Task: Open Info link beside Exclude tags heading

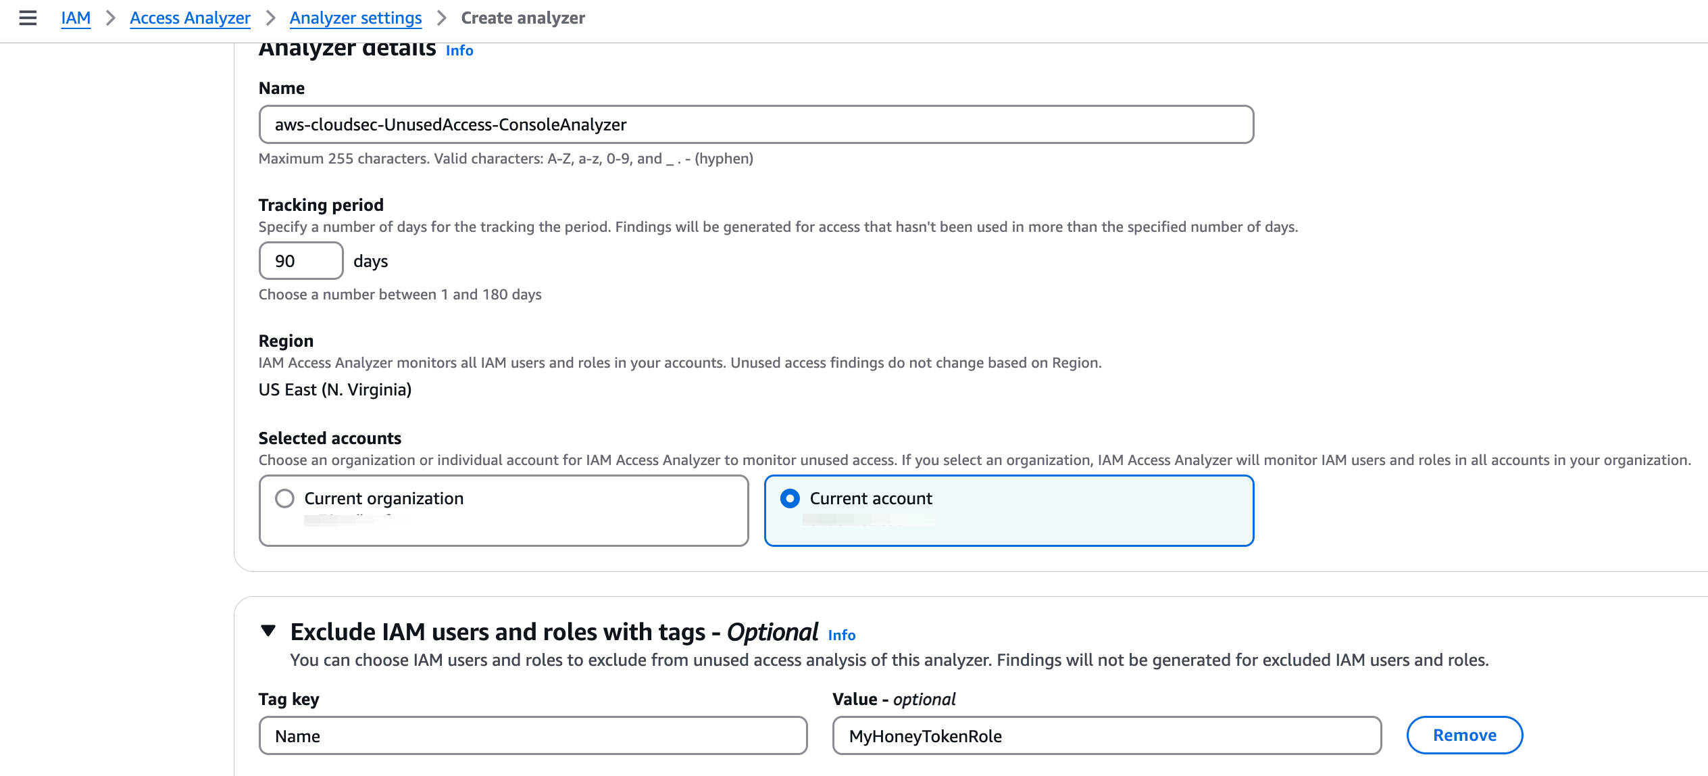Action: (x=842, y=635)
